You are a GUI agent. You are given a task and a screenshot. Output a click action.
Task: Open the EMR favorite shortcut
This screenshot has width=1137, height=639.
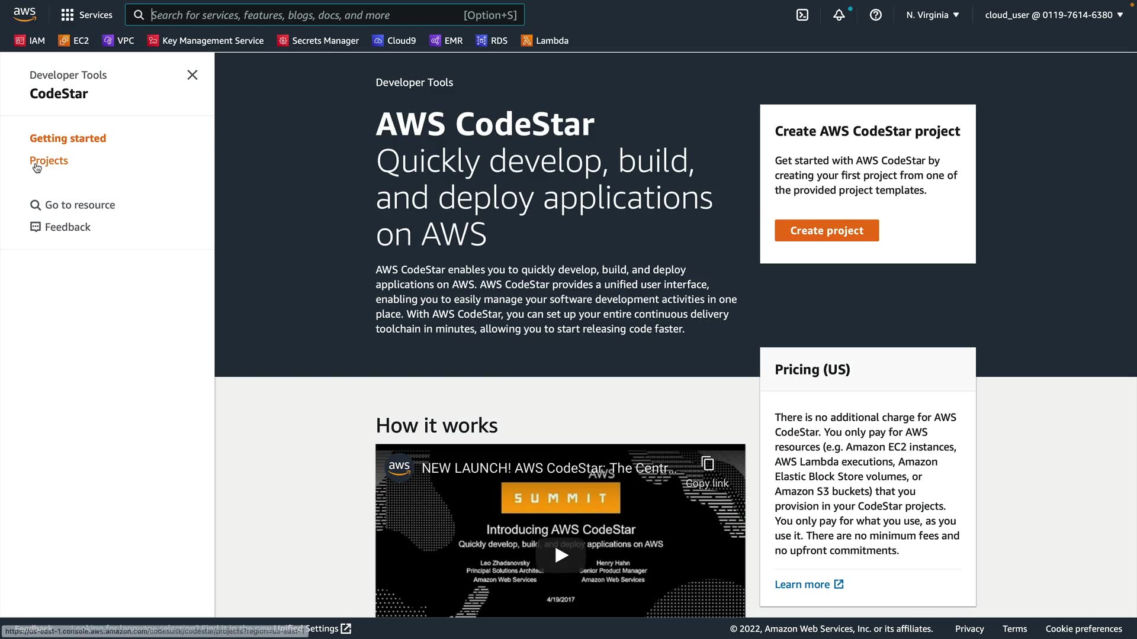[446, 40]
